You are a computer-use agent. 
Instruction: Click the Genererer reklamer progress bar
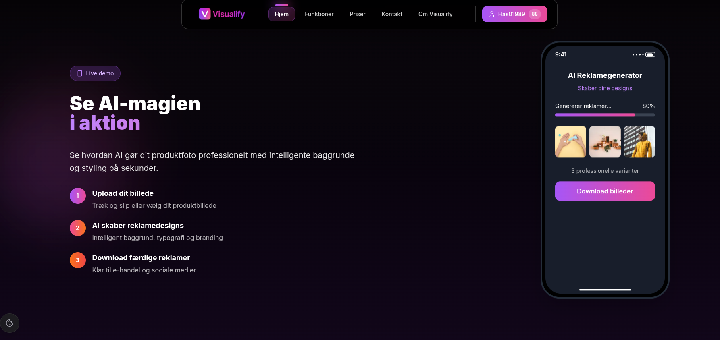605,115
